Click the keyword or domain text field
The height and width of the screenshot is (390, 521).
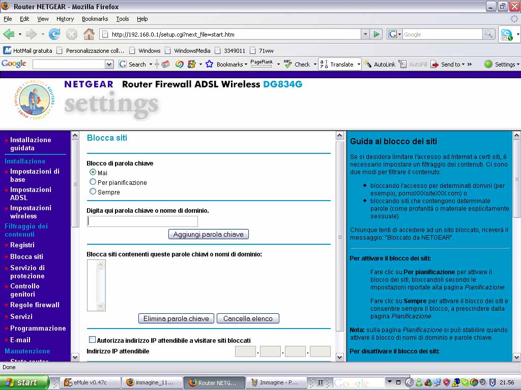pyautogui.click(x=142, y=221)
